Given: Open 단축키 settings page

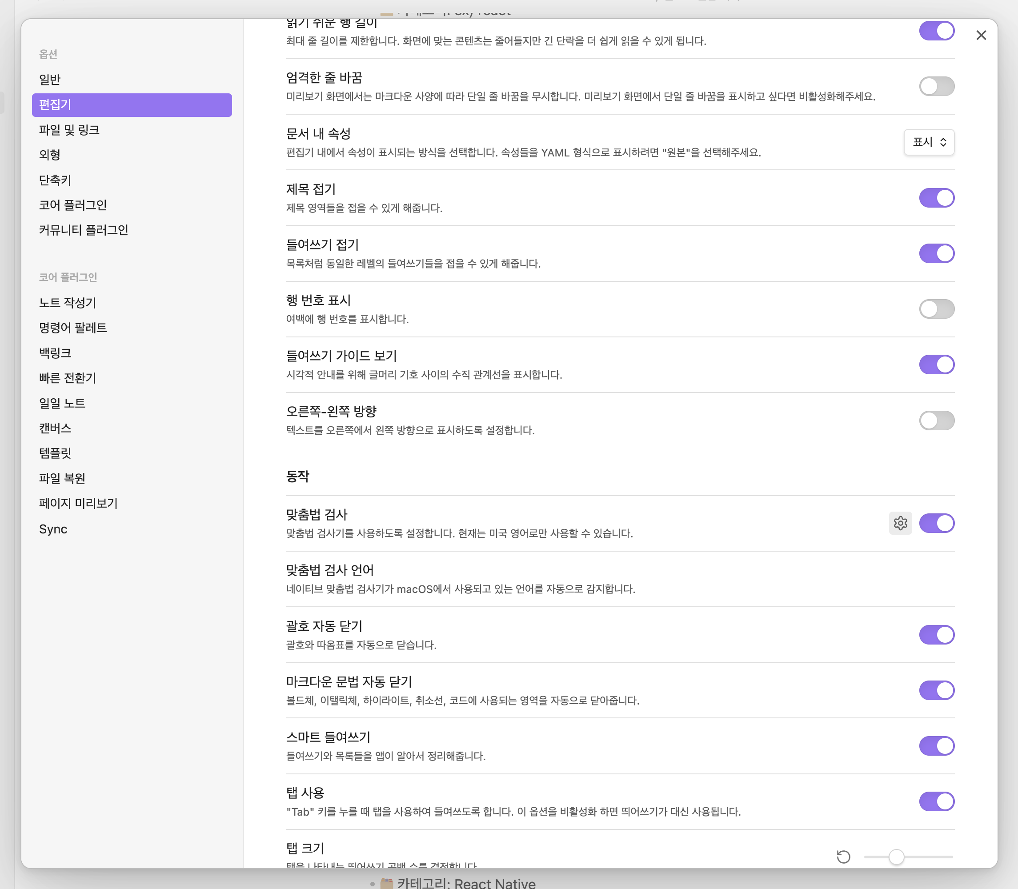Looking at the screenshot, I should click(x=55, y=180).
